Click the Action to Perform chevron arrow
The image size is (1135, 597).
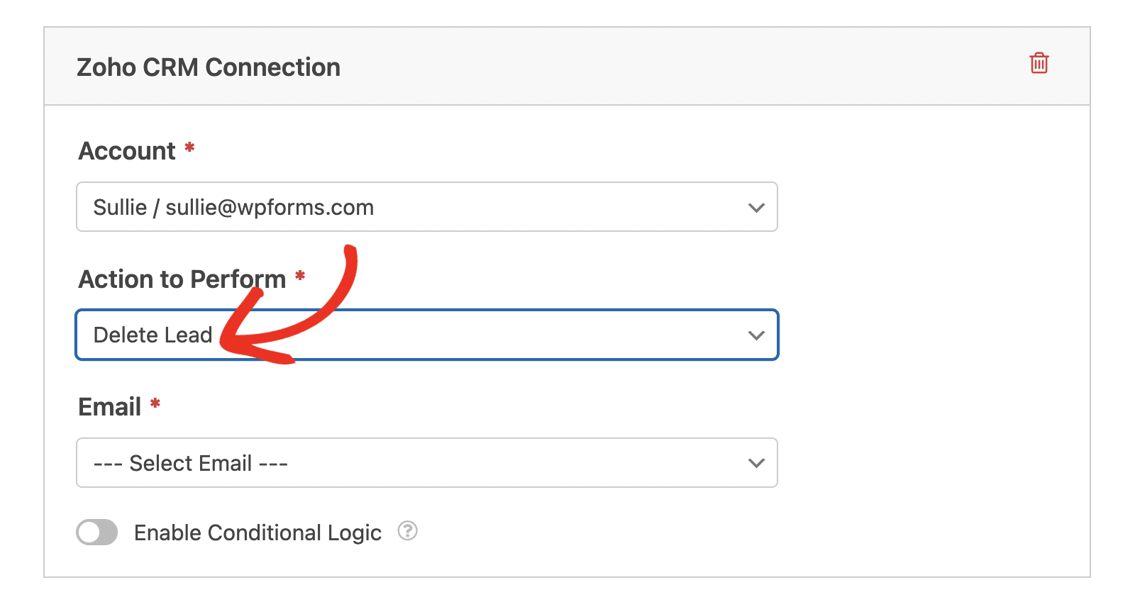[756, 335]
